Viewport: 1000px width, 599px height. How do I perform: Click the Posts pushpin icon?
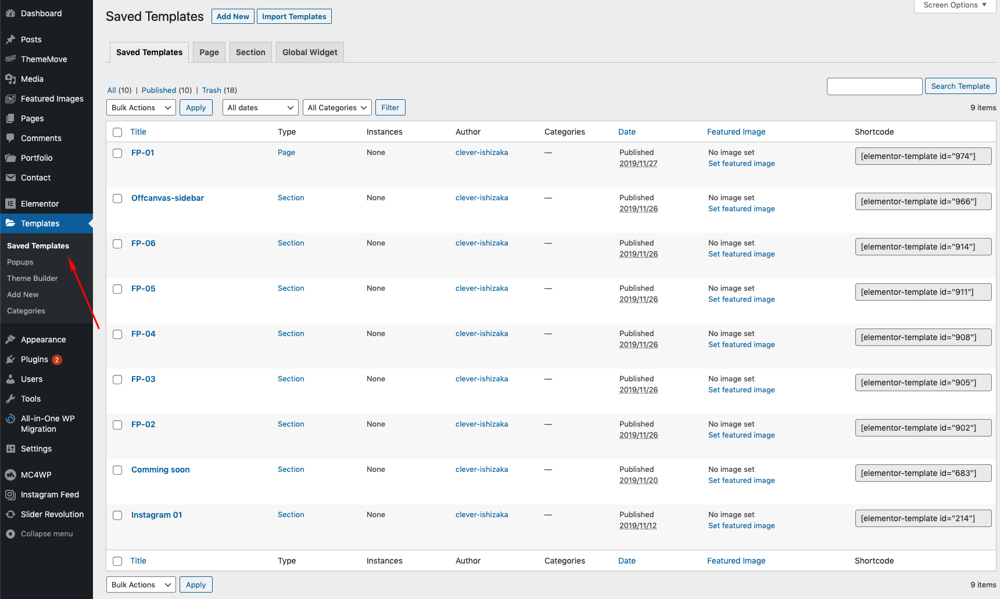coord(10,39)
